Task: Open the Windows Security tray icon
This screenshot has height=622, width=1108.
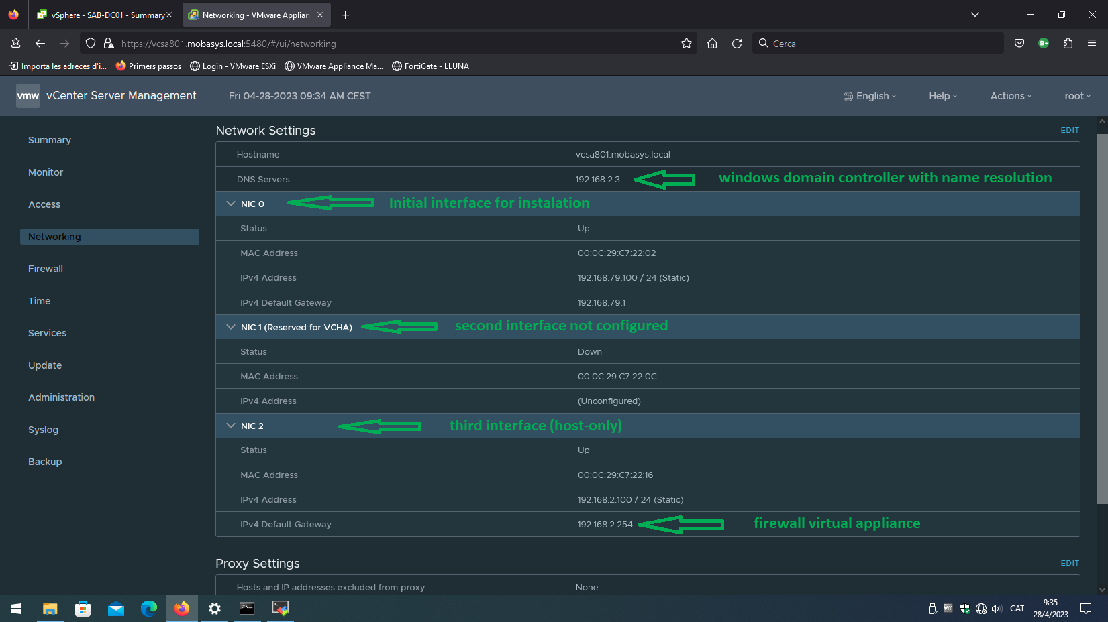Action: pyautogui.click(x=965, y=609)
